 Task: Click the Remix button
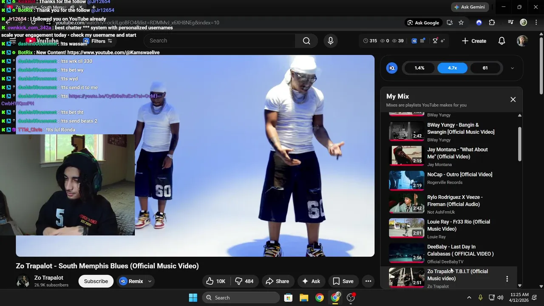(x=131, y=281)
